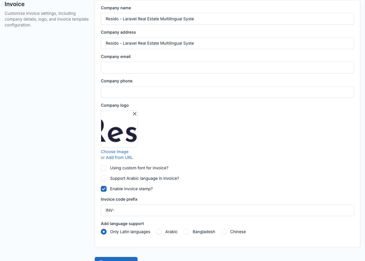Click the 'Customize invoice settings' description text
Screen dimensions: 365x261
point(47,19)
